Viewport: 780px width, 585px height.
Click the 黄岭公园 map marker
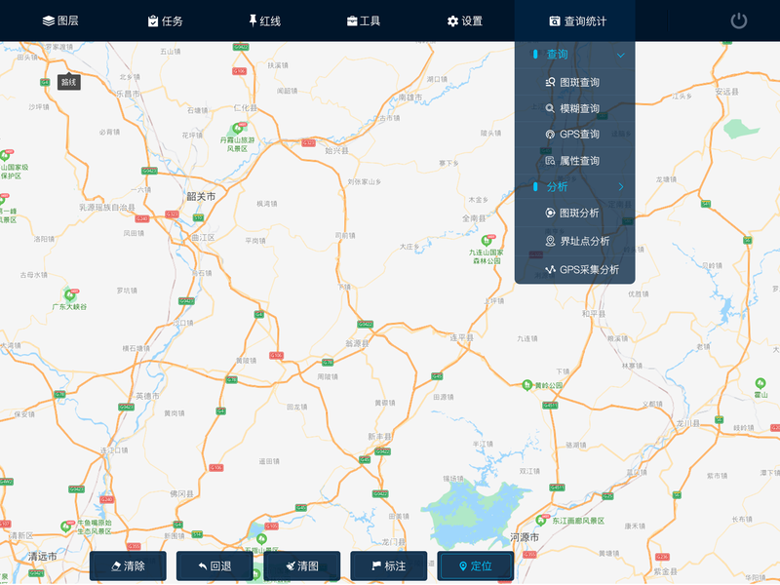tap(527, 385)
